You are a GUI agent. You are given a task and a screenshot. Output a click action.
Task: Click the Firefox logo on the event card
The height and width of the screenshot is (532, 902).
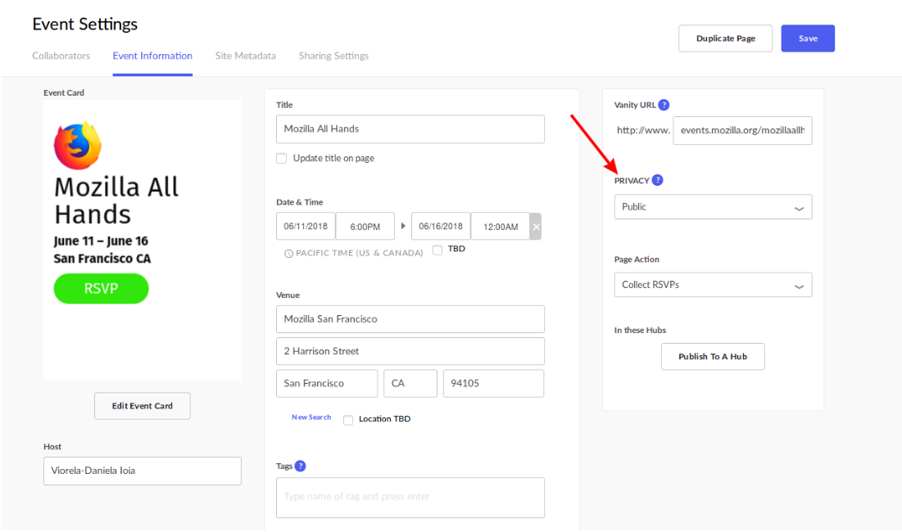point(78,146)
